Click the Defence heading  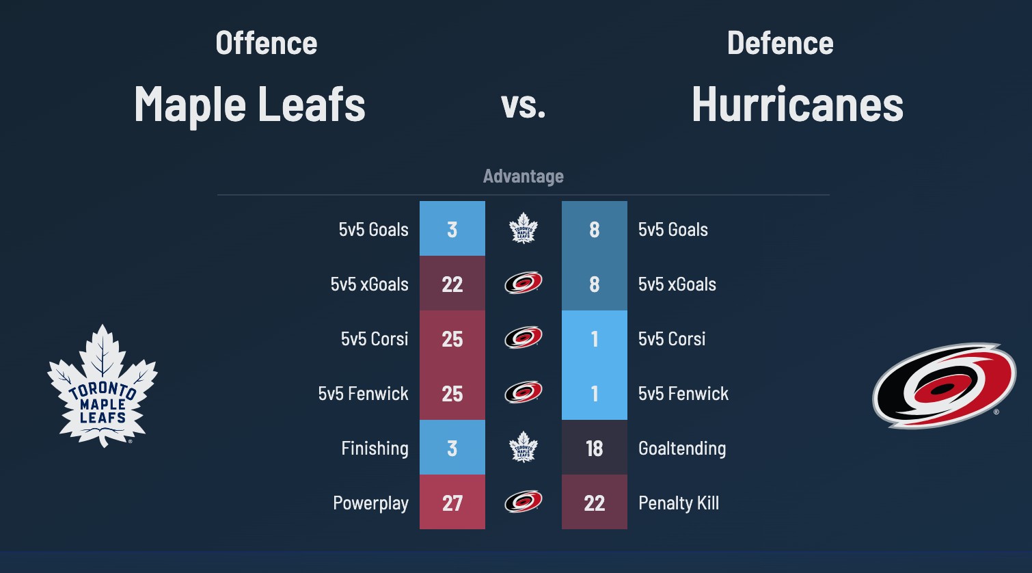pyautogui.click(x=780, y=43)
